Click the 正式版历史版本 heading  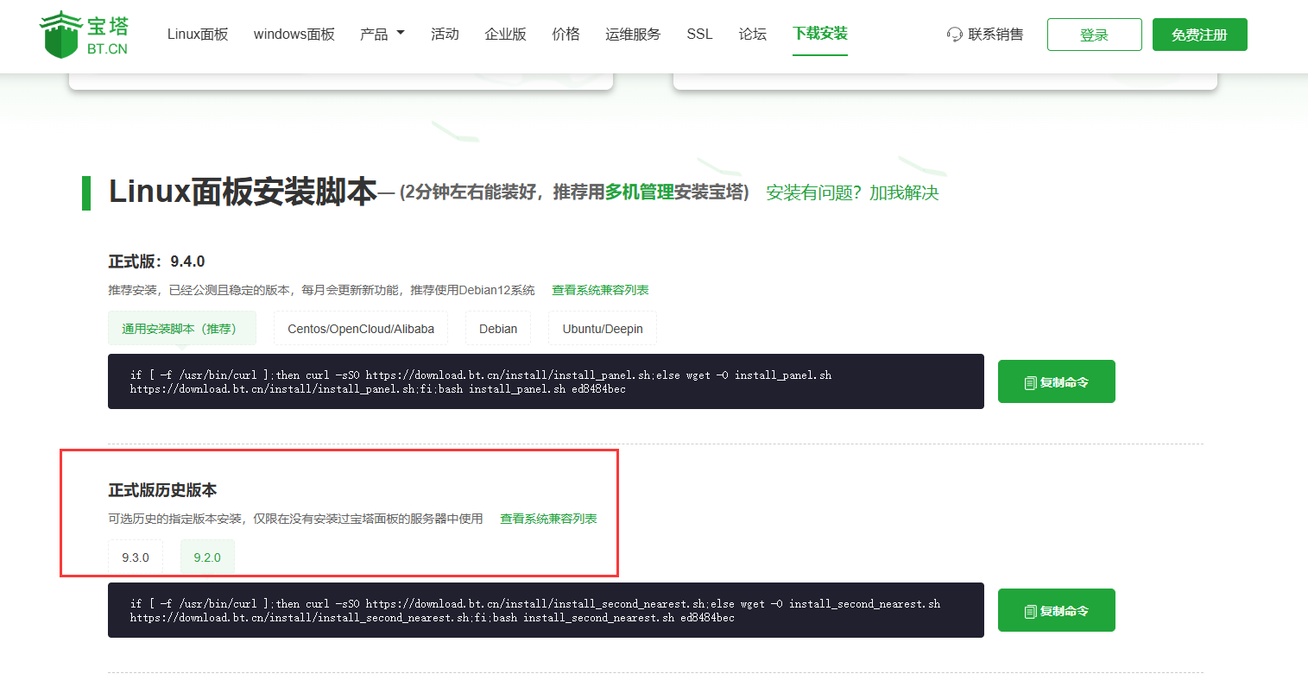162,490
